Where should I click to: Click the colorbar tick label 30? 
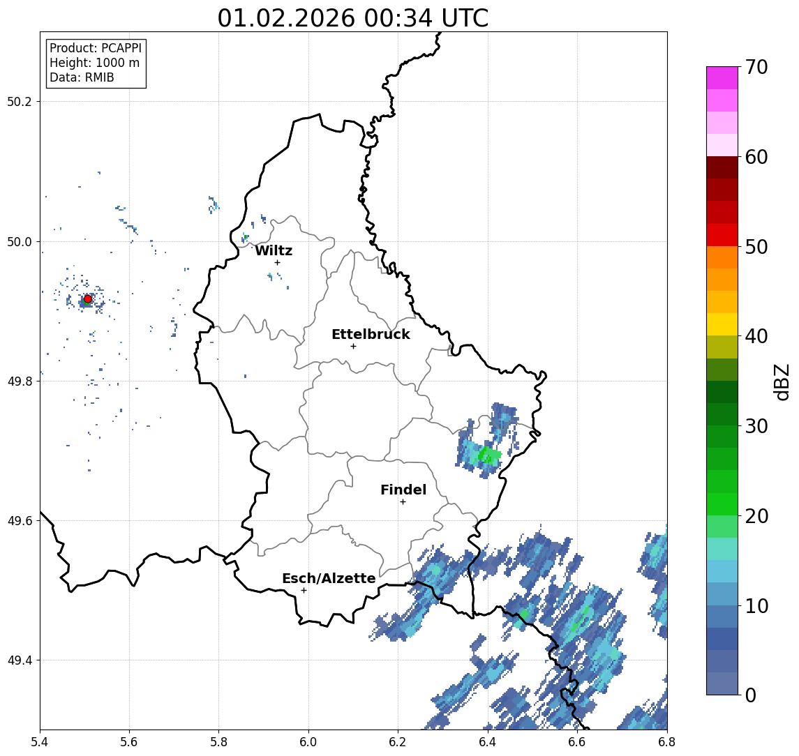756,426
